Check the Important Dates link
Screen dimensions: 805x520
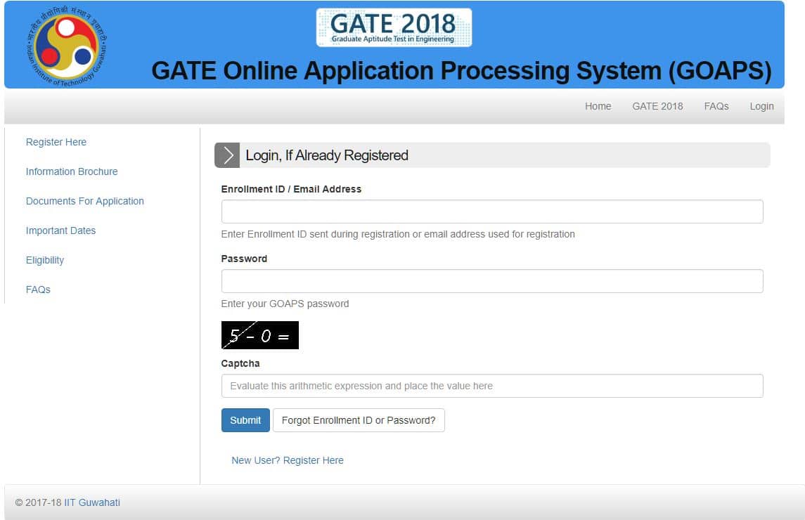point(60,230)
